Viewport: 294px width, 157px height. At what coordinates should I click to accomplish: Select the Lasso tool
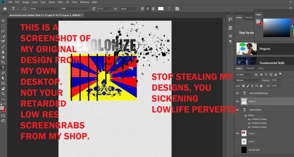tap(3, 31)
